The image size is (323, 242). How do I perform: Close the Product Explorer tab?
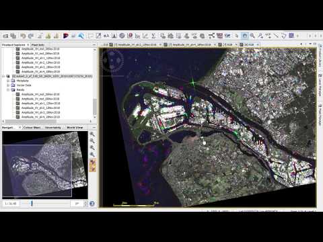(x=28, y=45)
